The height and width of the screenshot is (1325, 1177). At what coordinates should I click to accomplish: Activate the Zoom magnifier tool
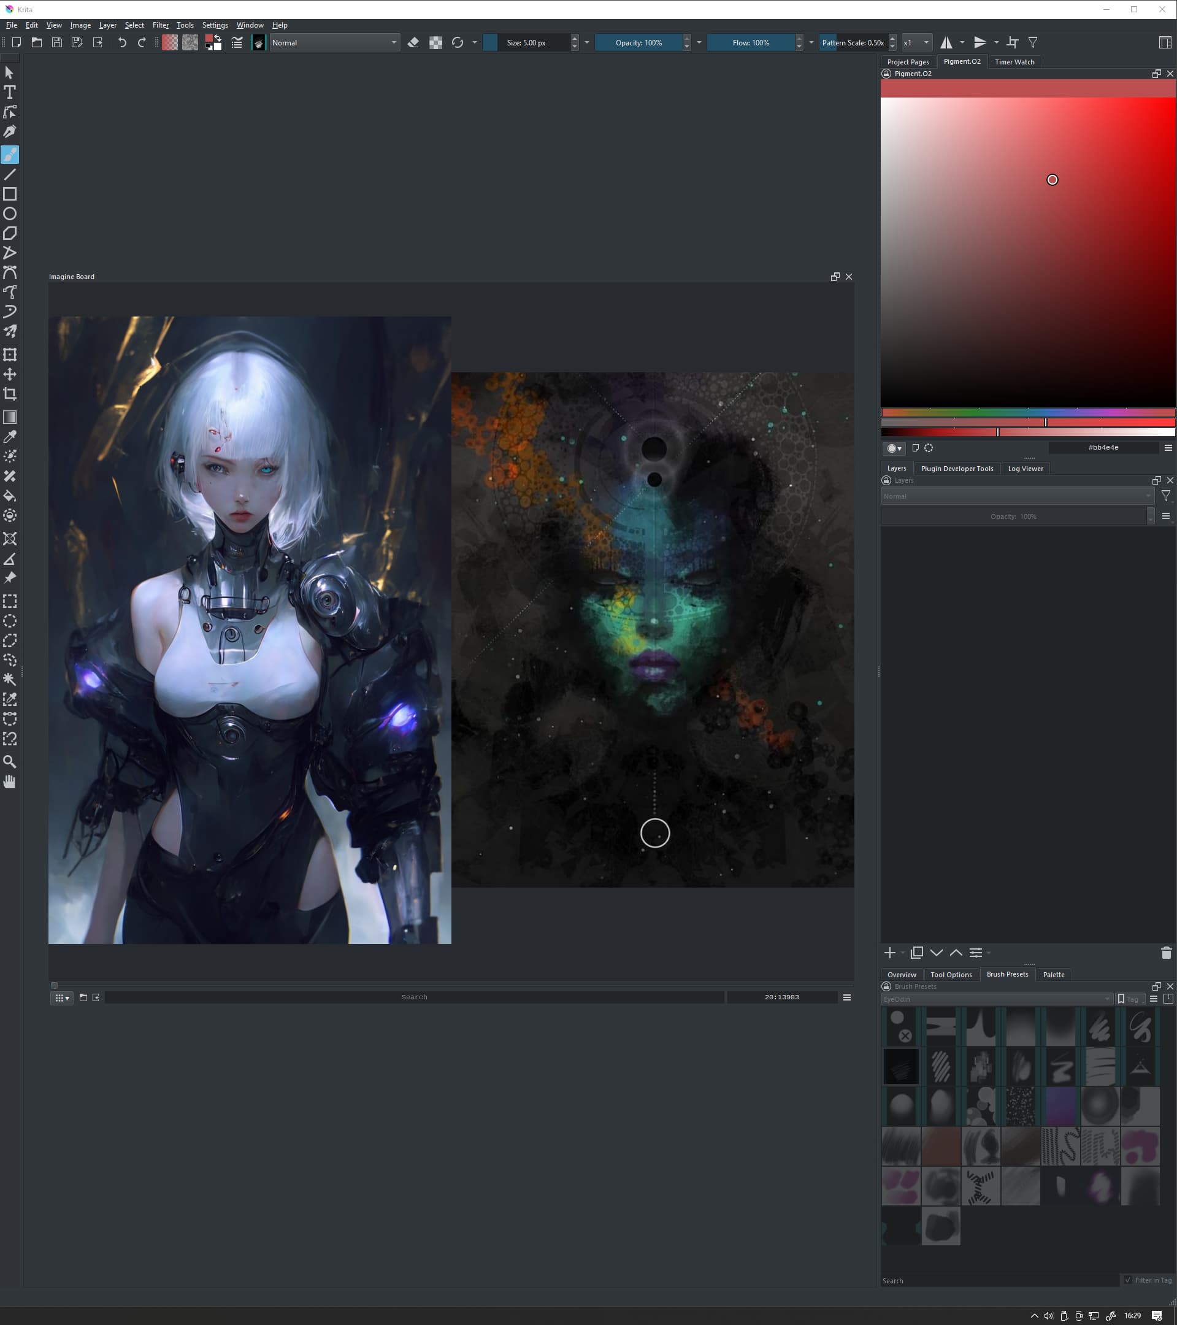[10, 762]
